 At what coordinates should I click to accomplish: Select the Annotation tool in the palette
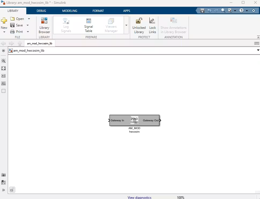coord(3,76)
